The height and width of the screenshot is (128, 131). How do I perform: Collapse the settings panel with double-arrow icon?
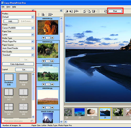(33, 10)
